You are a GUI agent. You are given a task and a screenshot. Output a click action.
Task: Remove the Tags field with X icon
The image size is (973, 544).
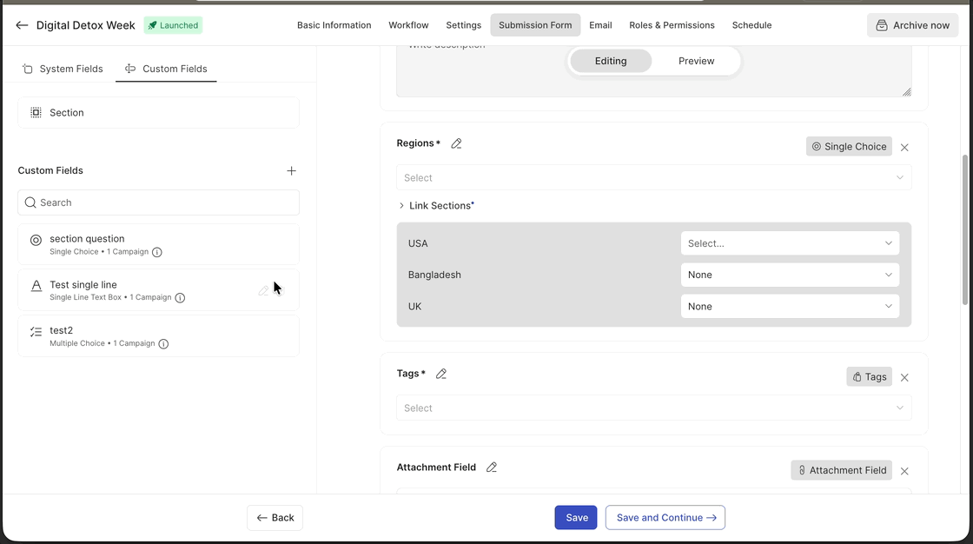coord(904,378)
